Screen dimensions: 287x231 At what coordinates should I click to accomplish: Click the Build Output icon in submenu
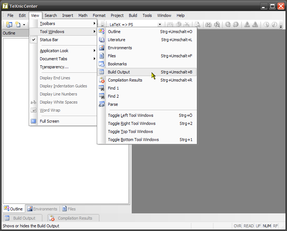coord(102,72)
